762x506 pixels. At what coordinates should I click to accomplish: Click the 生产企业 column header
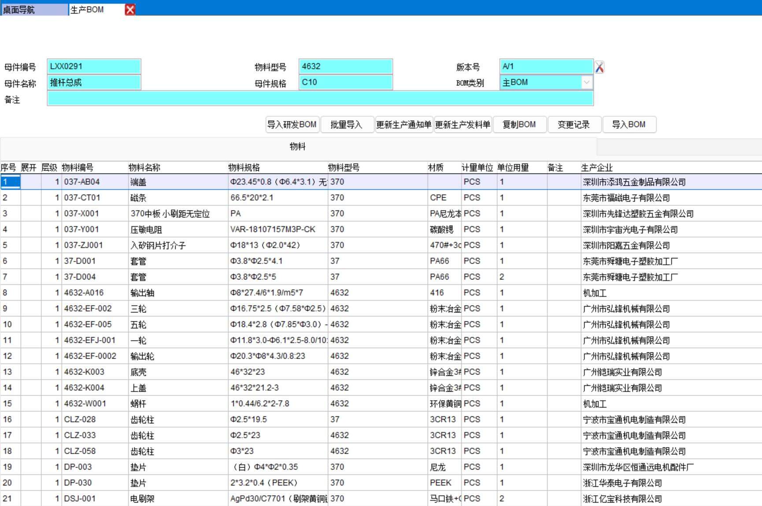(597, 168)
